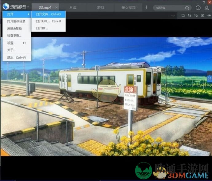Open the 美女视频 tab

[x=128, y=7]
